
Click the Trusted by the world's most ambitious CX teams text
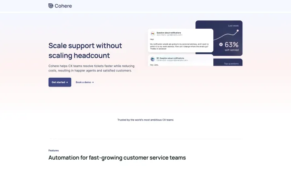pyautogui.click(x=145, y=120)
